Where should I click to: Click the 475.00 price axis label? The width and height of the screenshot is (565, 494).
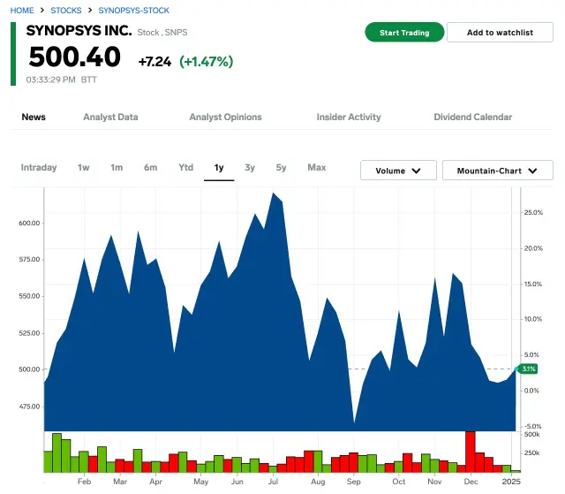(29, 407)
